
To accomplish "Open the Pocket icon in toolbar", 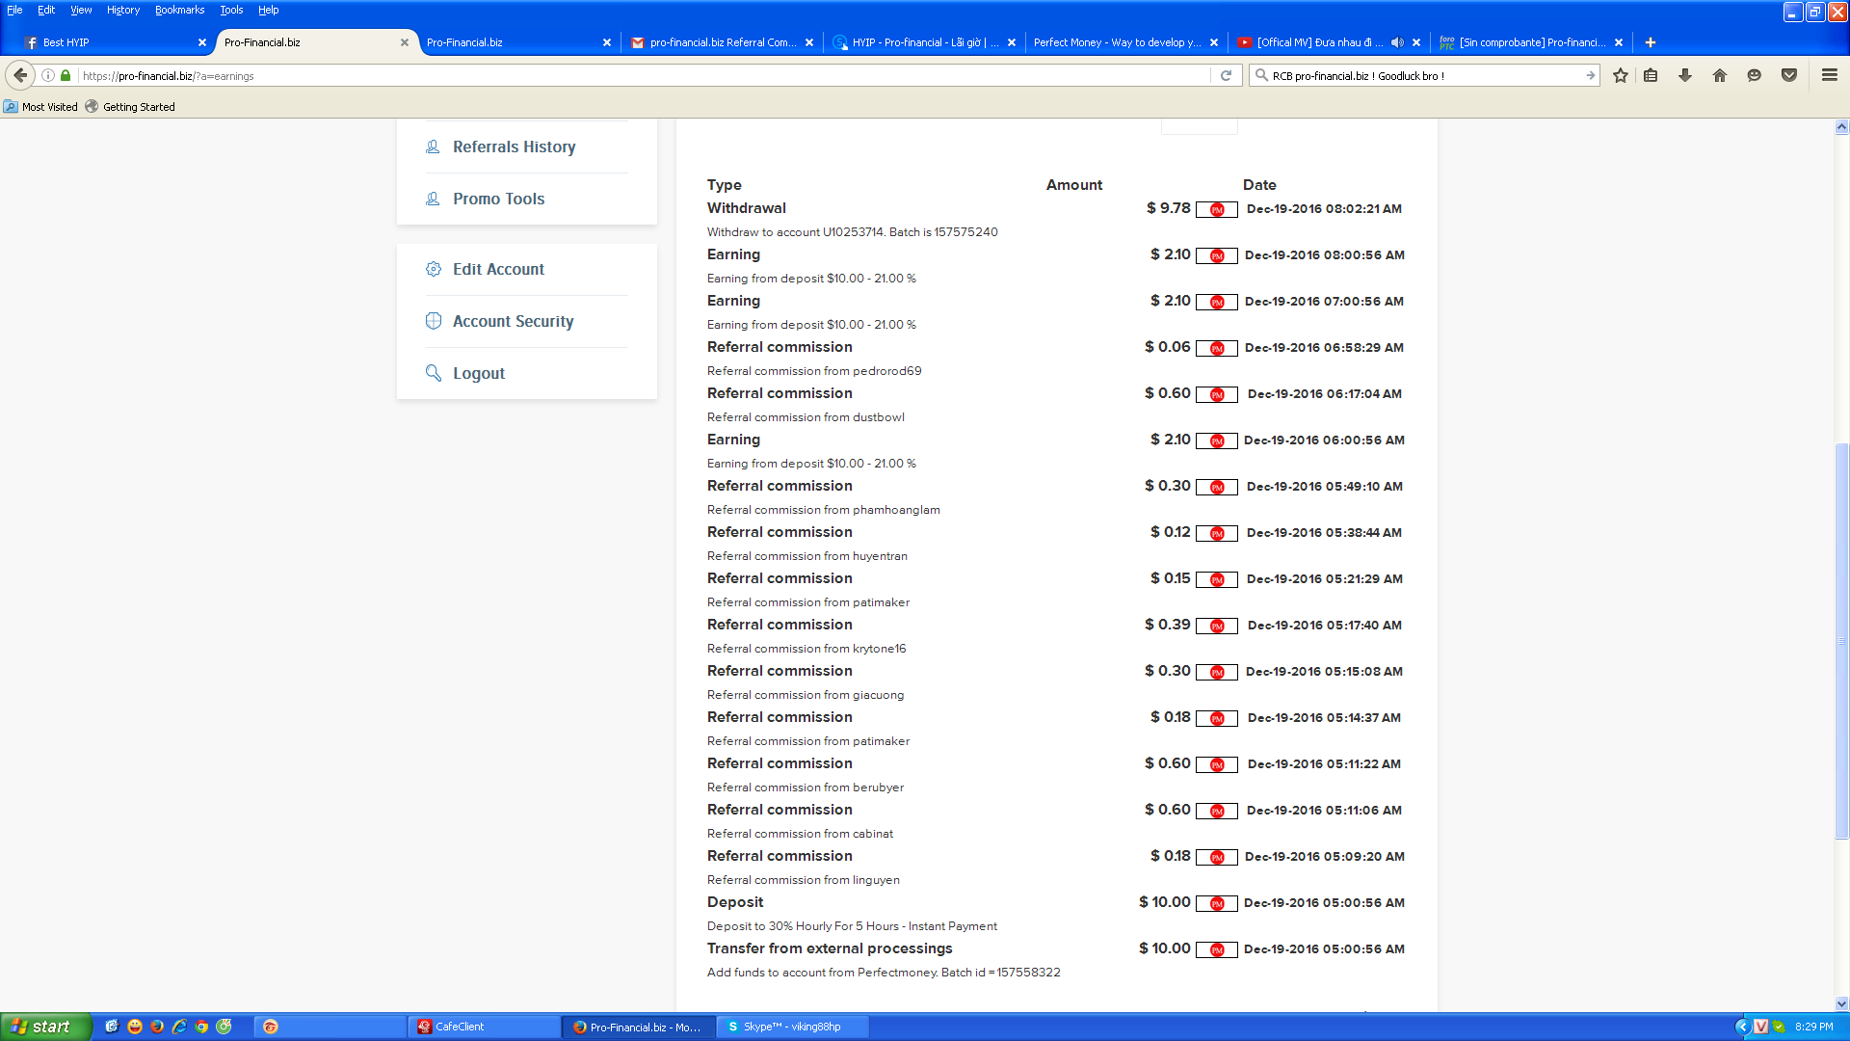I will [x=1789, y=75].
